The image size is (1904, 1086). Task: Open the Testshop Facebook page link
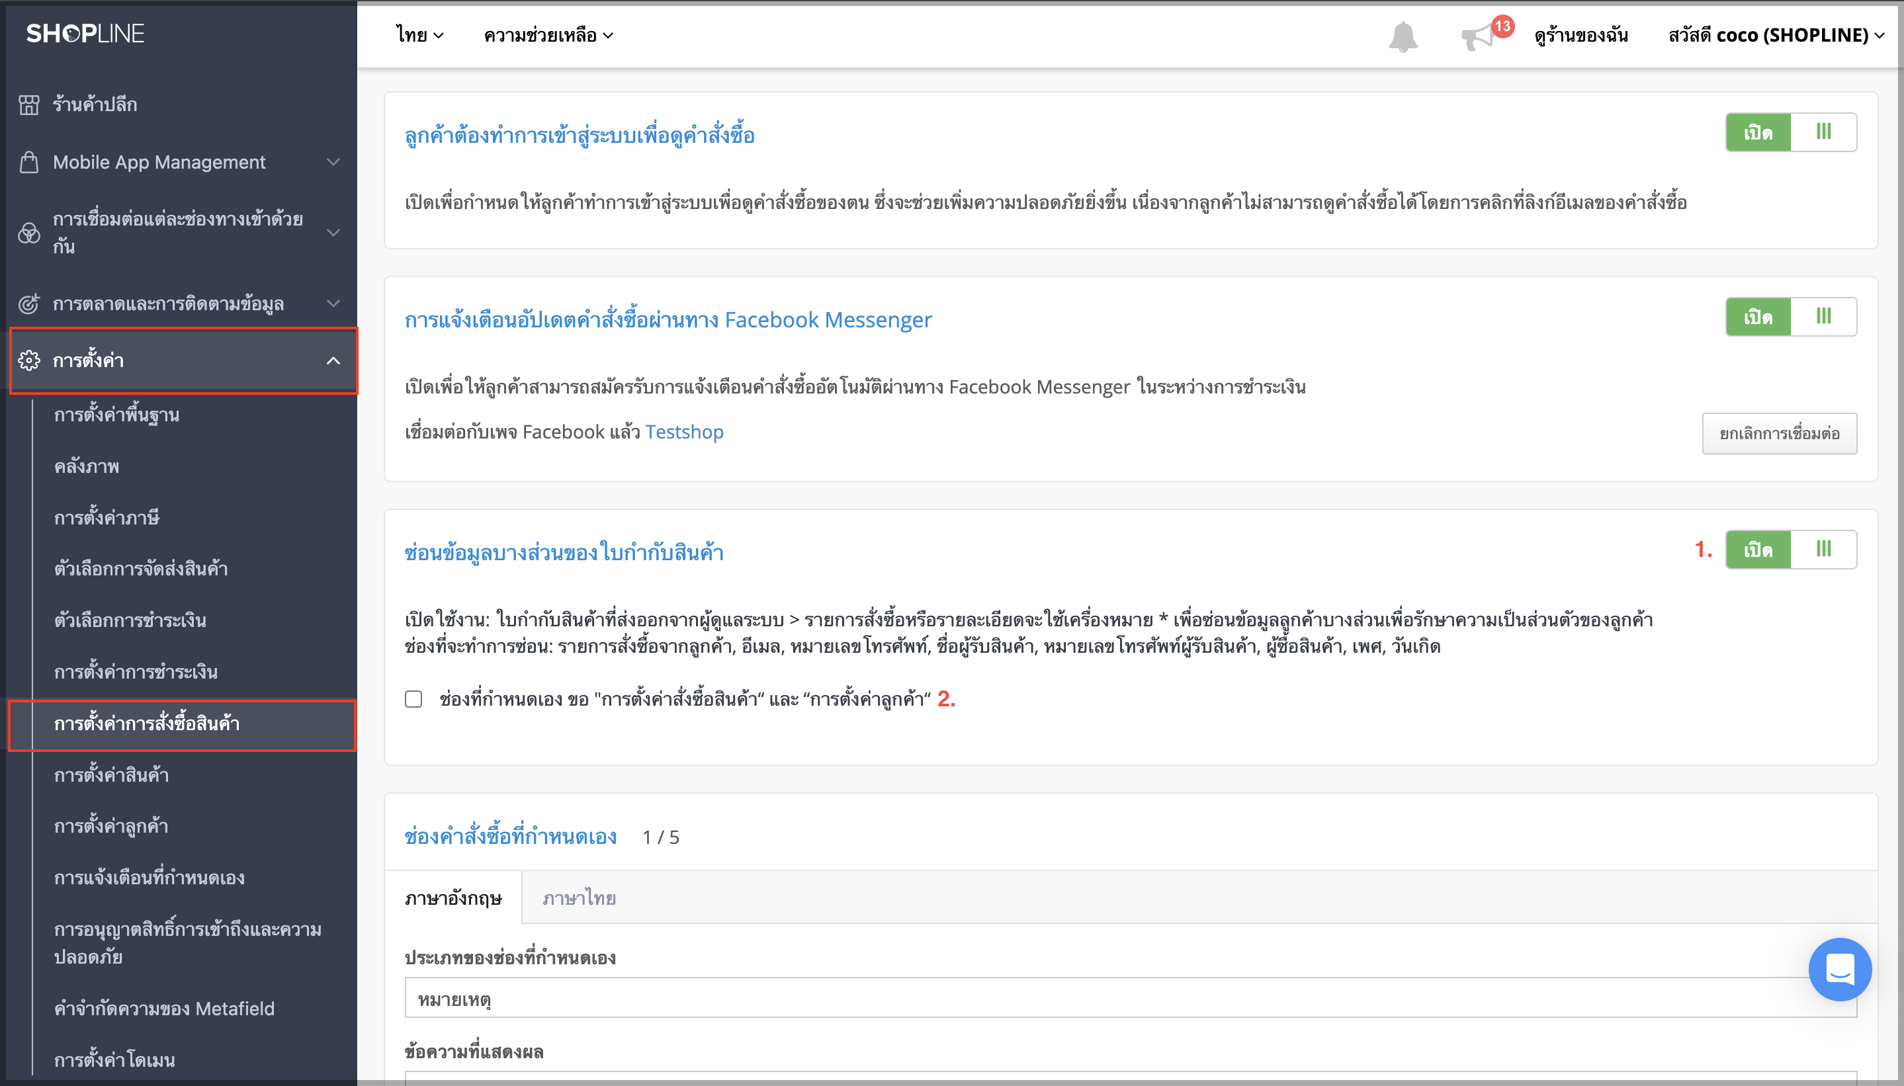[x=684, y=432]
